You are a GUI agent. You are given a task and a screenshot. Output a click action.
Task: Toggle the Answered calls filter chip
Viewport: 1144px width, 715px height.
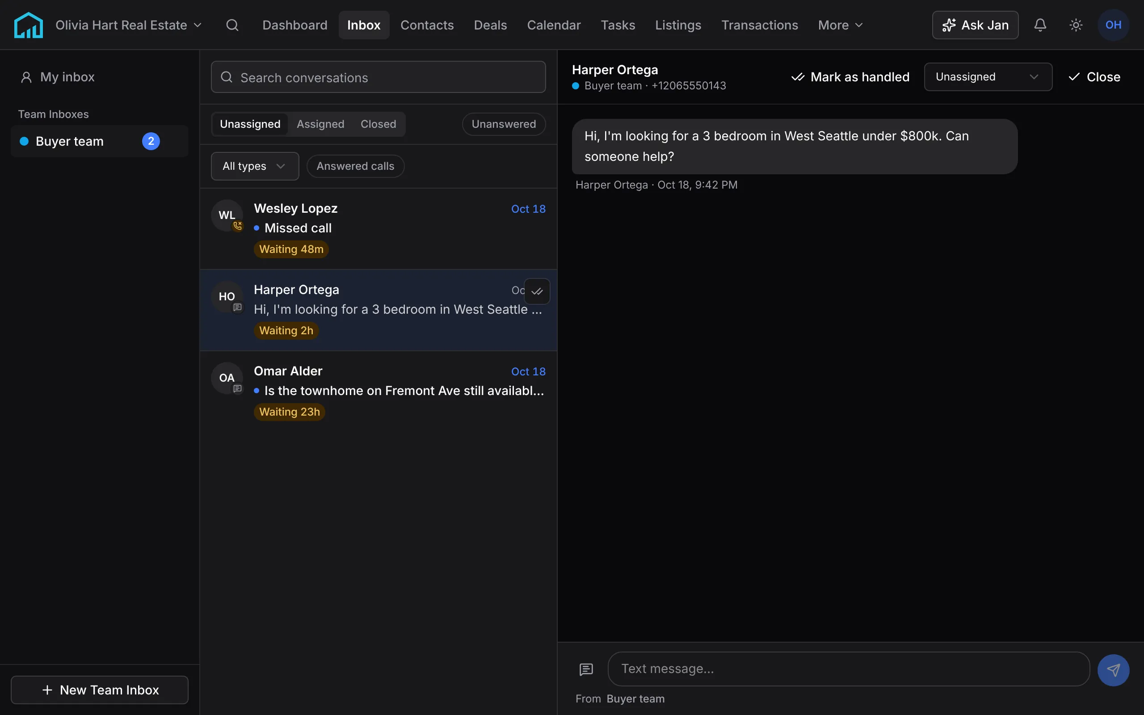[x=356, y=166]
